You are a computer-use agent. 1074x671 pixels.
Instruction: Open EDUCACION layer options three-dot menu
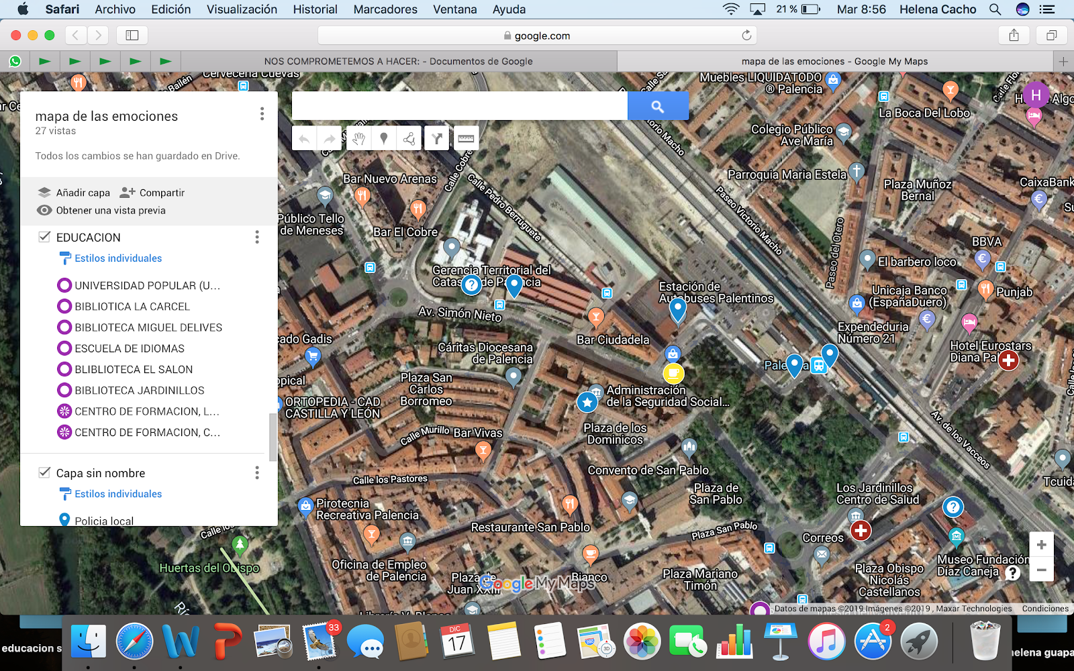[x=257, y=237]
